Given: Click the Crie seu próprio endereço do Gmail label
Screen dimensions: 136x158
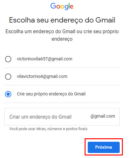Looking at the screenshot, I should 51,94.
